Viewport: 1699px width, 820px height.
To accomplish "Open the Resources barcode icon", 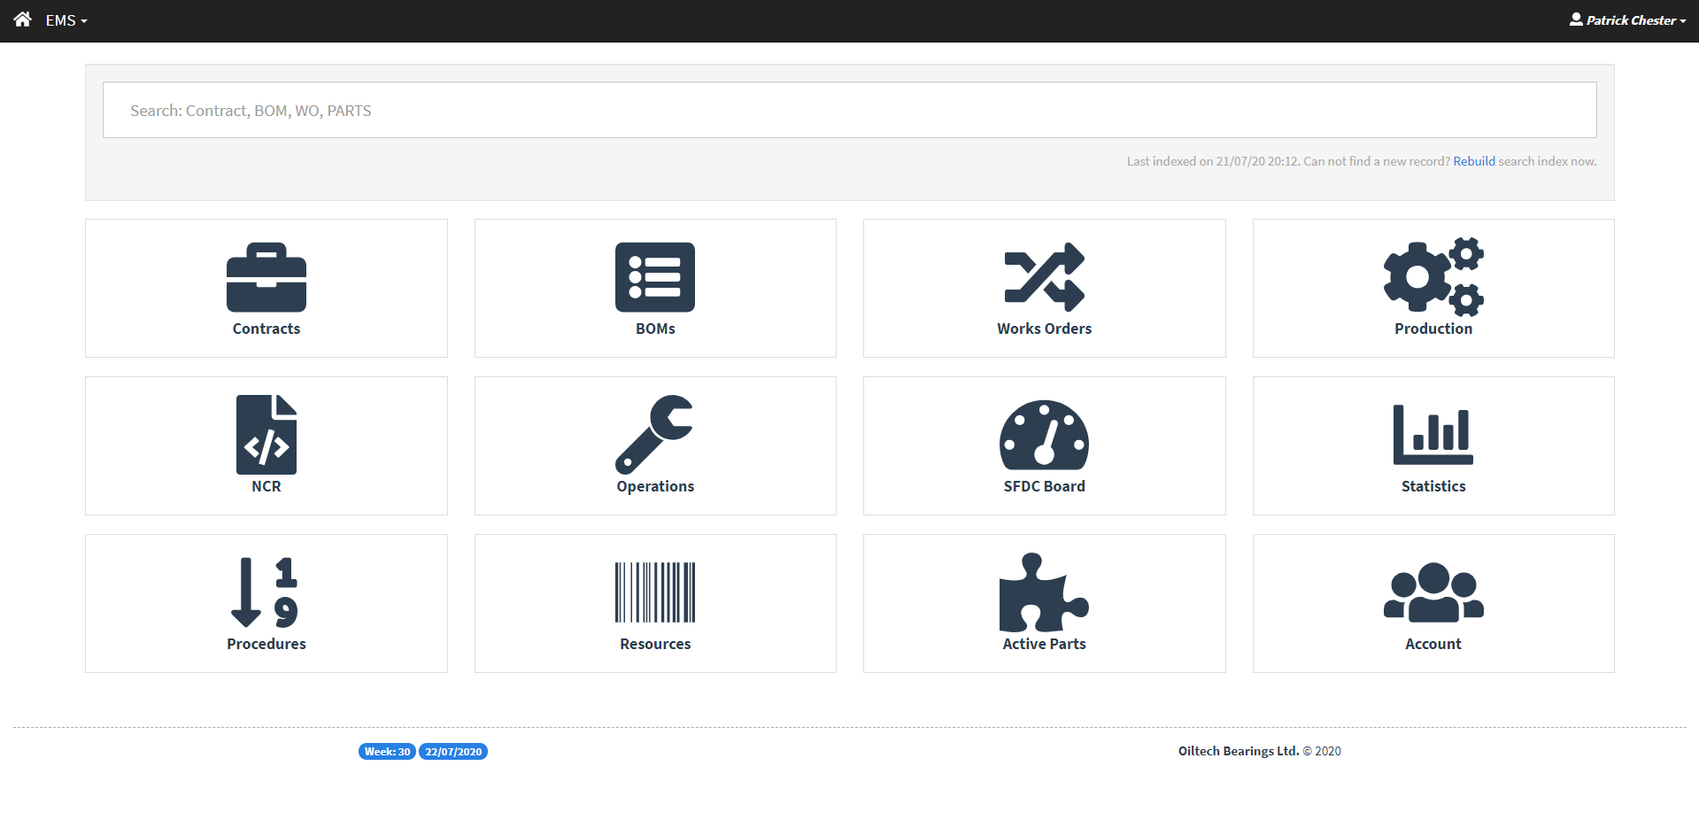I will (655, 592).
